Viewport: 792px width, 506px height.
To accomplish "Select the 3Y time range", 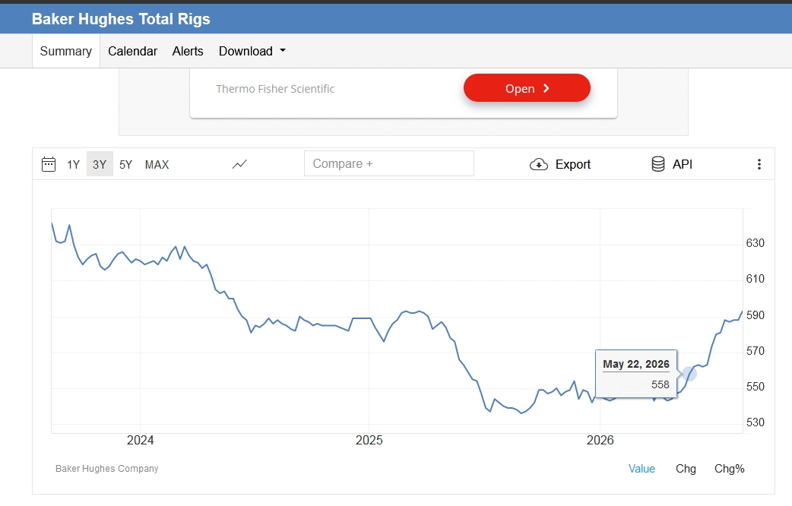I will pyautogui.click(x=100, y=164).
